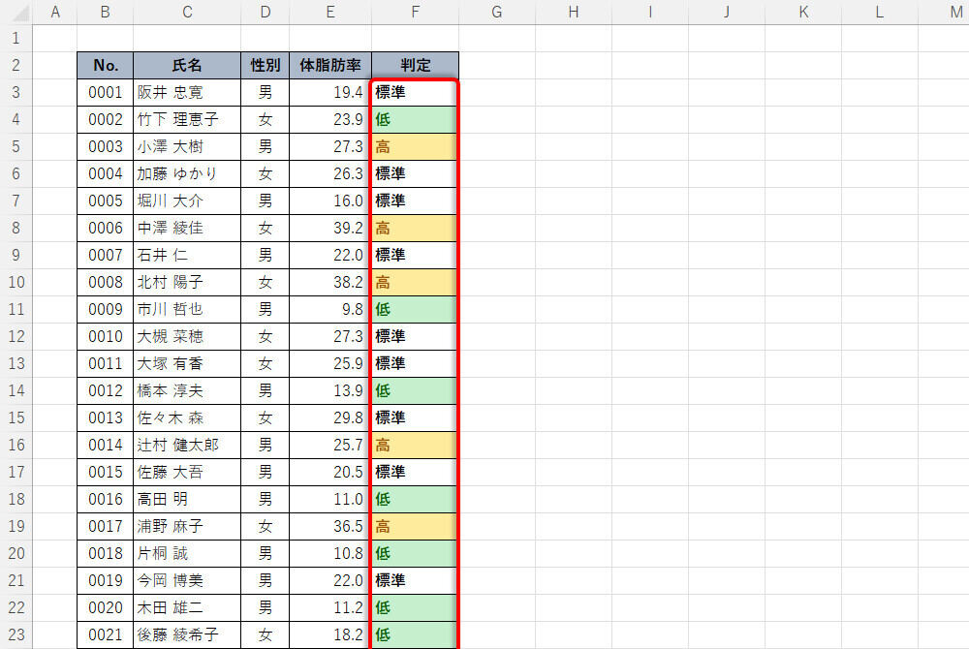The height and width of the screenshot is (649, 969).
Task: Select gender cell for 0006
Action: click(266, 229)
